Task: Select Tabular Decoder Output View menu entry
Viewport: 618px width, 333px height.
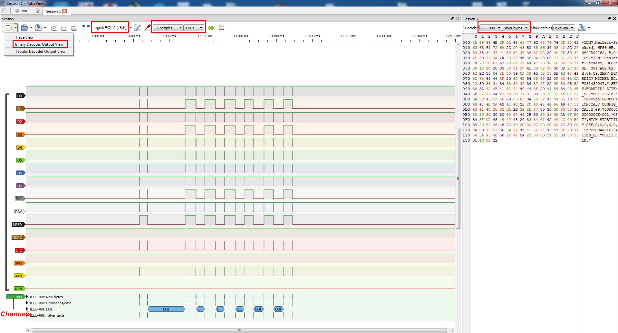Action: (38, 51)
